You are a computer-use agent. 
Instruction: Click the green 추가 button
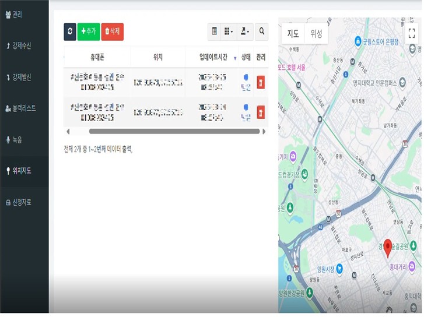click(x=89, y=31)
